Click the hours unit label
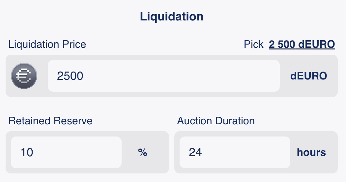The height and width of the screenshot is (182, 346). tap(311, 153)
